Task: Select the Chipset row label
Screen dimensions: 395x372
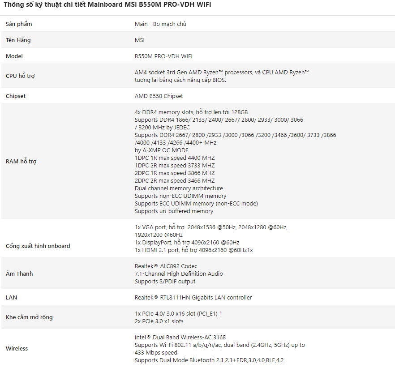Action: pos(16,96)
